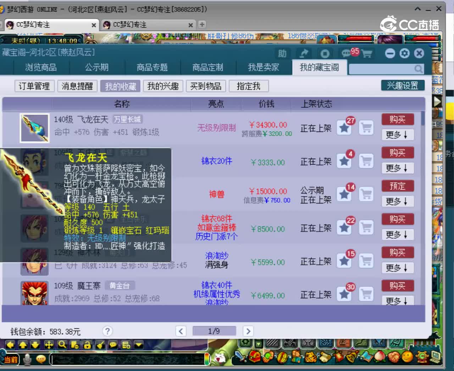Toggle favorite star on the ¥3333.00 row
Viewport: 454px width, 371px height.
pos(344,161)
